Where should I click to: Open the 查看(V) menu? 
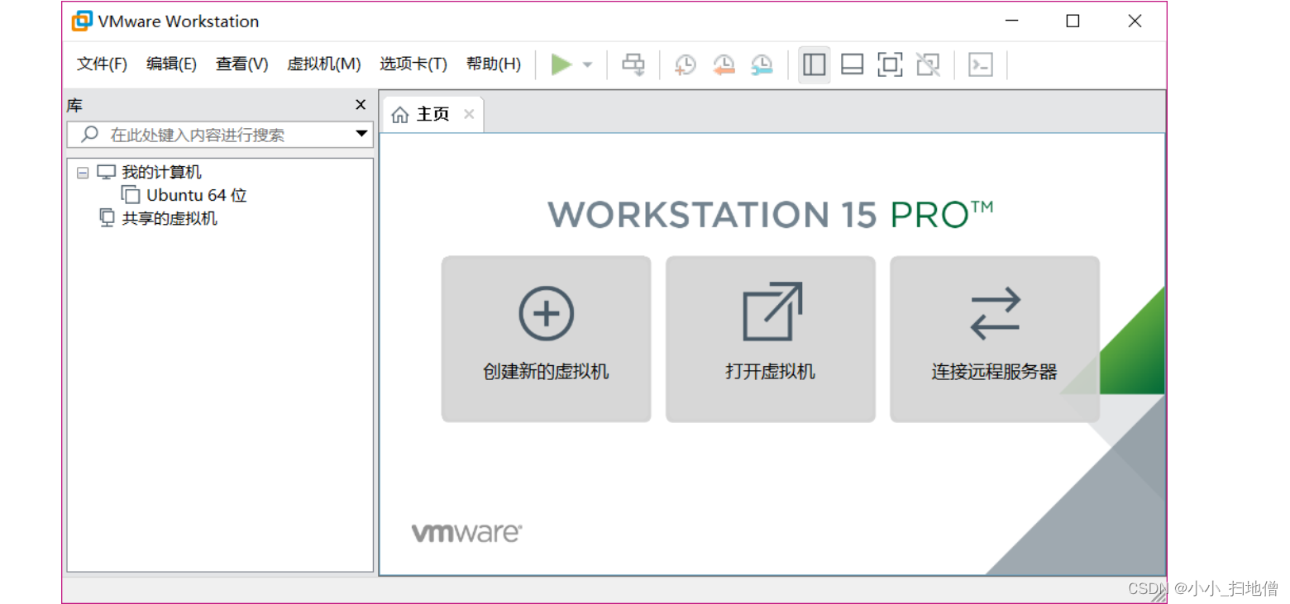coord(242,64)
